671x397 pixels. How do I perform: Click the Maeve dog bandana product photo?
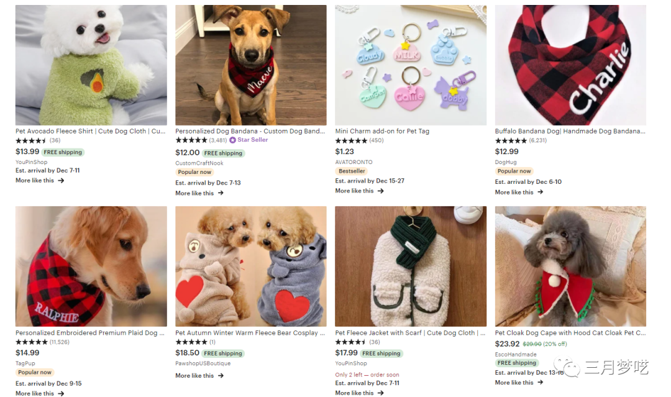coord(250,65)
